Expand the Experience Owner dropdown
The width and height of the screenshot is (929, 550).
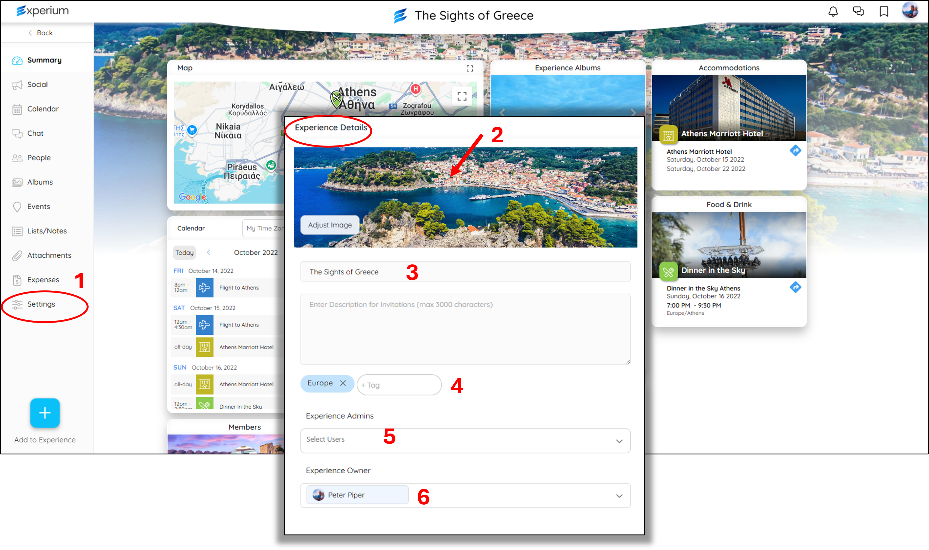point(619,496)
